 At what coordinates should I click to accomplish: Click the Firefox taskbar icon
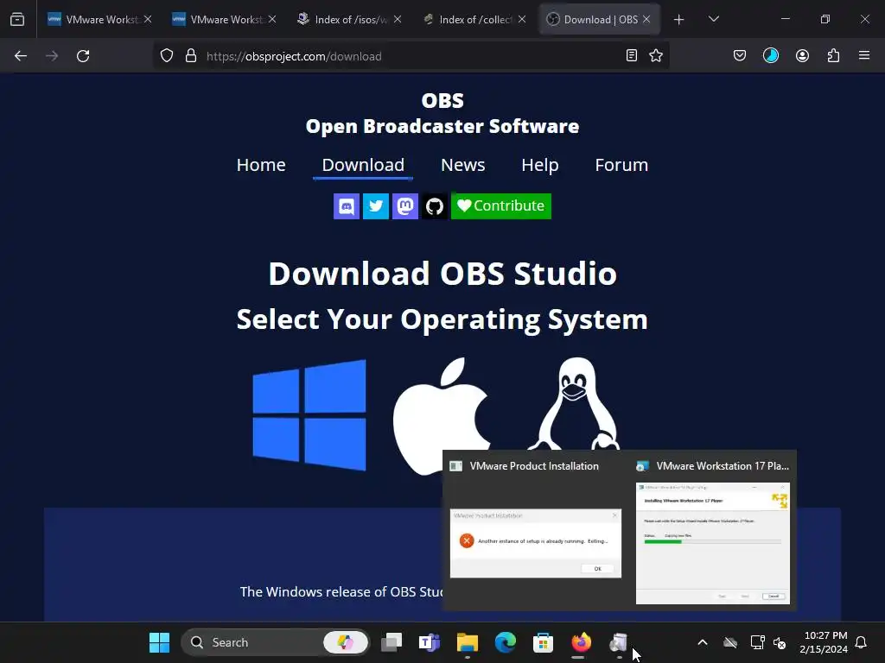click(x=581, y=642)
